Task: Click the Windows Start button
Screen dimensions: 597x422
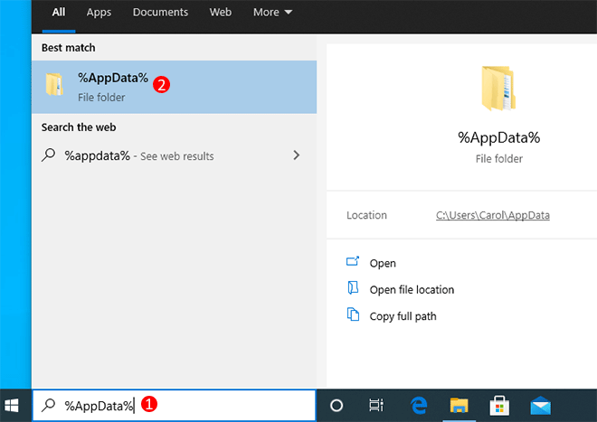Action: 12,406
